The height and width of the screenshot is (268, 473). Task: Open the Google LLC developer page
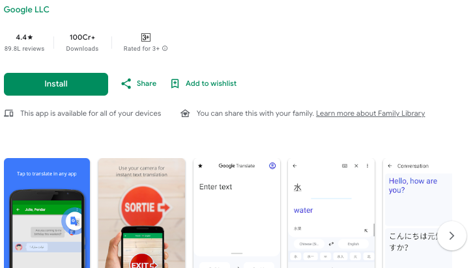tap(26, 10)
